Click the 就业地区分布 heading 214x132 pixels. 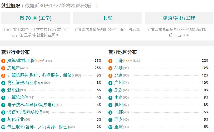pyautogui.click(x=123, y=52)
